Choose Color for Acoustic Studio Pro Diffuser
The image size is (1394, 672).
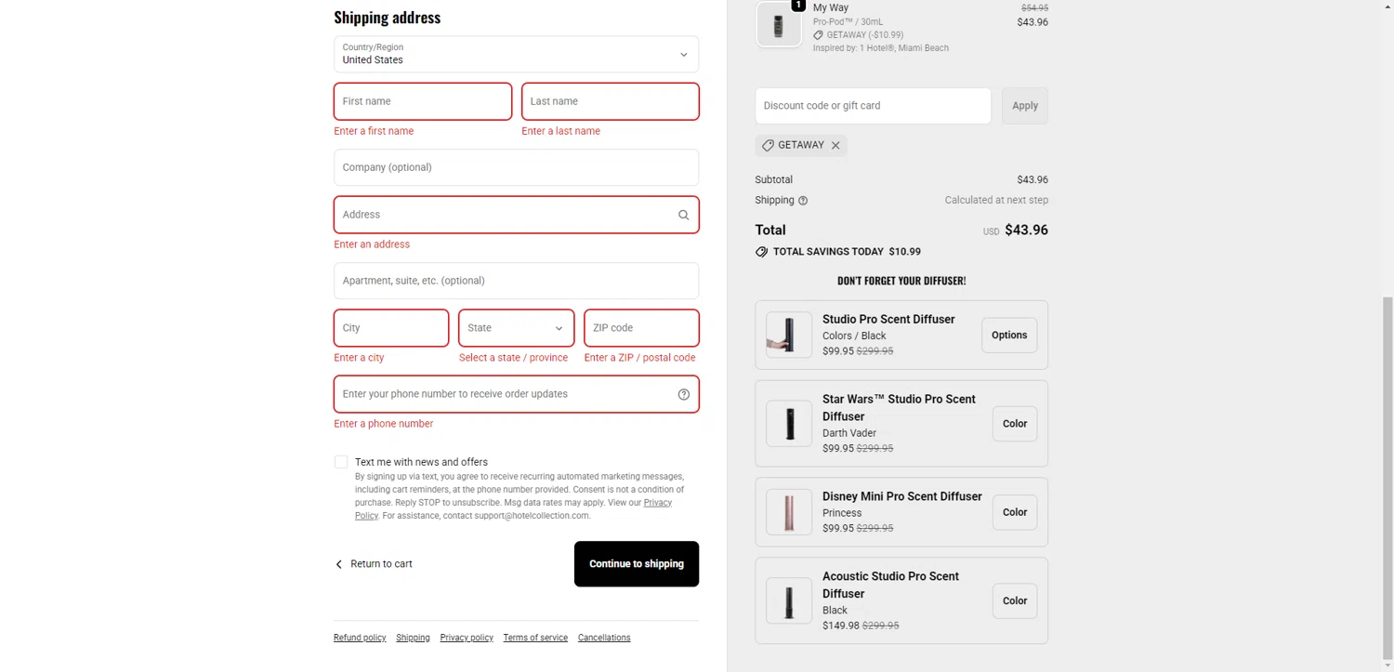coord(1014,601)
